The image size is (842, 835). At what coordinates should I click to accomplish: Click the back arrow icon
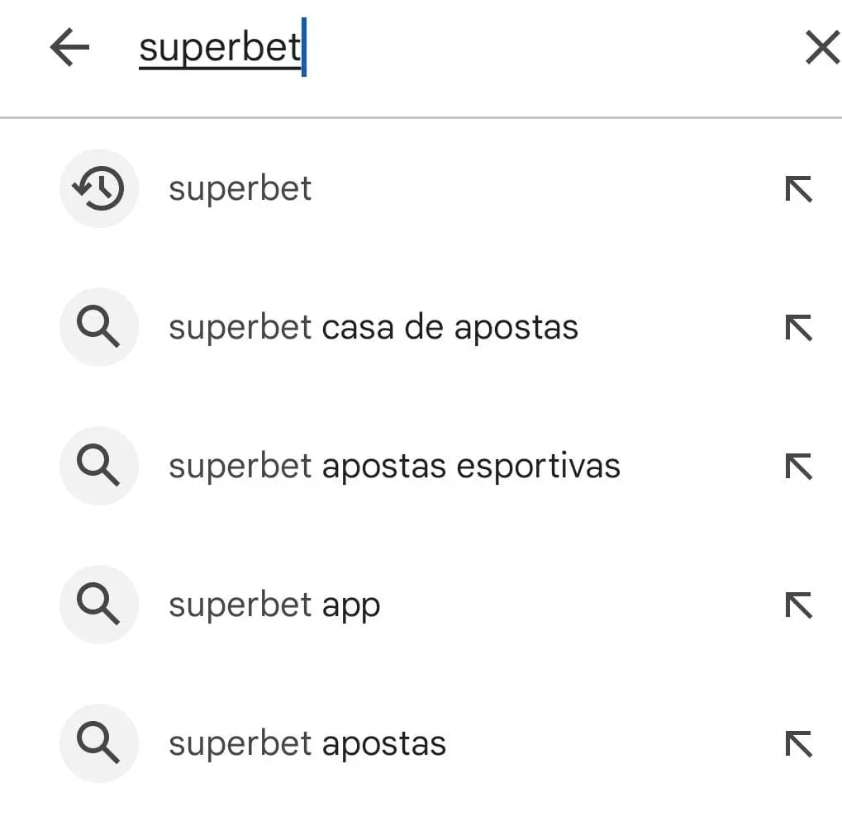[x=70, y=47]
